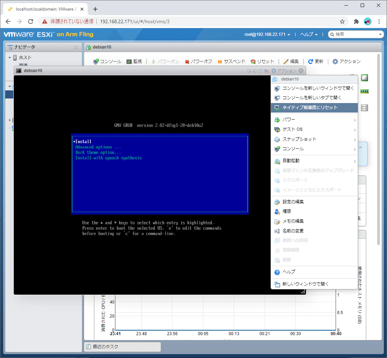
Task: Choose 権限 permissions menu item
Action: 314,211
